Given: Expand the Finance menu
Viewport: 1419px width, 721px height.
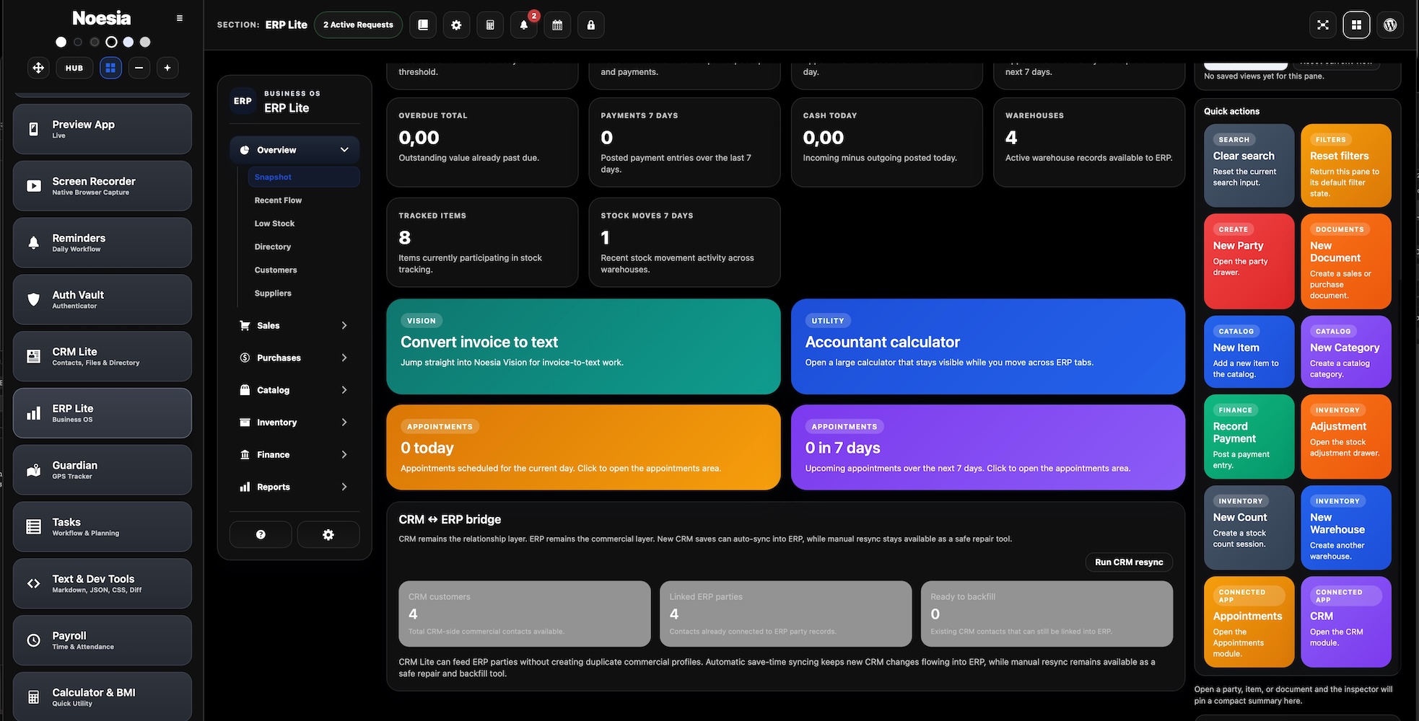Looking at the screenshot, I should coord(294,455).
